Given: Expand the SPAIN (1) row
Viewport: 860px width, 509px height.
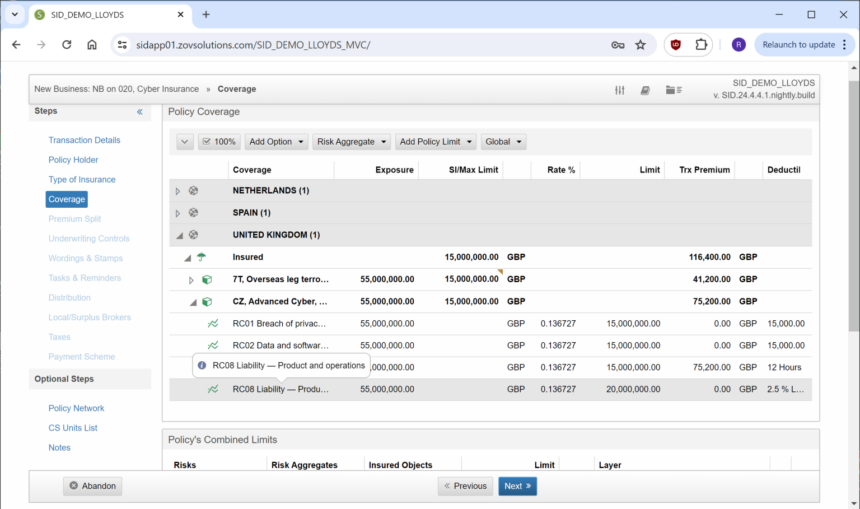Looking at the screenshot, I should coord(177,213).
